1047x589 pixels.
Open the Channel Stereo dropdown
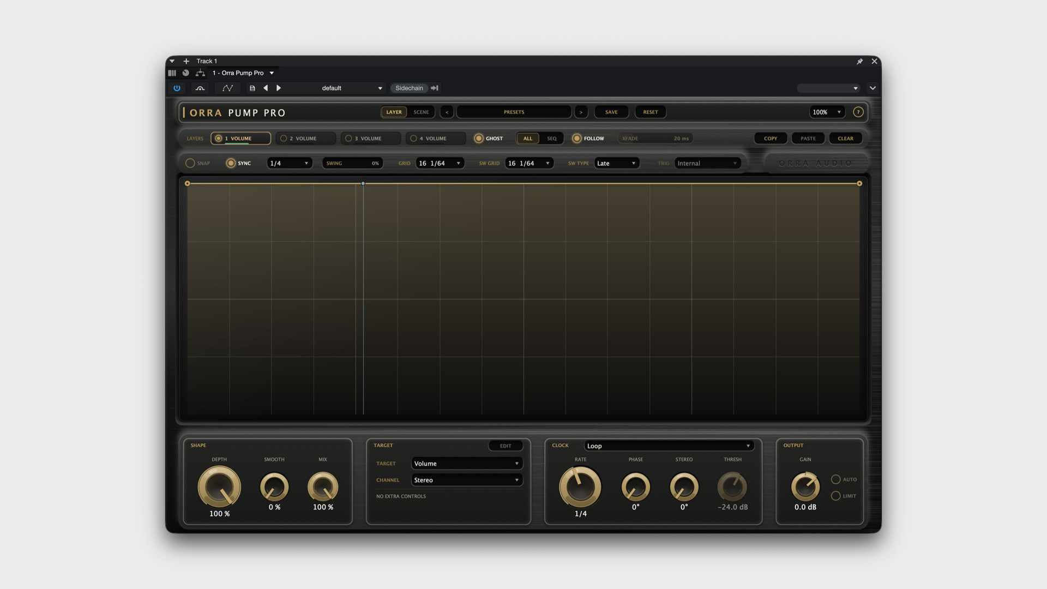[467, 480]
